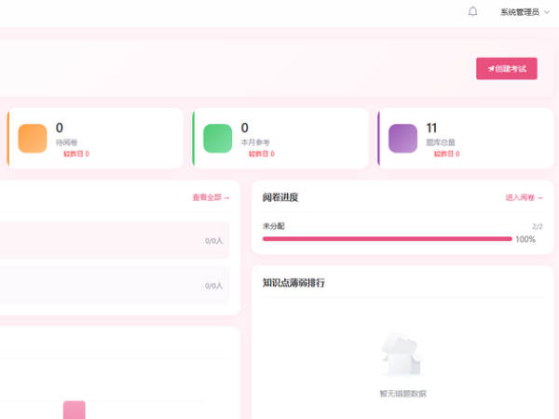Click the orange 待阅卷 card icon
Image resolution: width=559 pixels, height=419 pixels.
pos(33,138)
